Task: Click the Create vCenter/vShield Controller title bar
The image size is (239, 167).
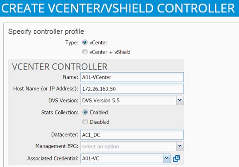Action: (119, 8)
